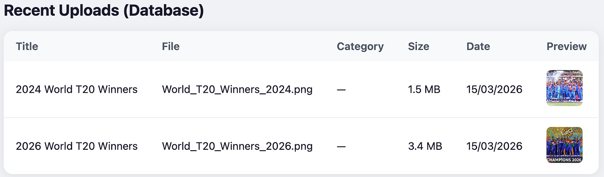Screen dimensions: 604x177
Task: Select the 2024 World T20 Winners title
Action: pyautogui.click(x=77, y=89)
